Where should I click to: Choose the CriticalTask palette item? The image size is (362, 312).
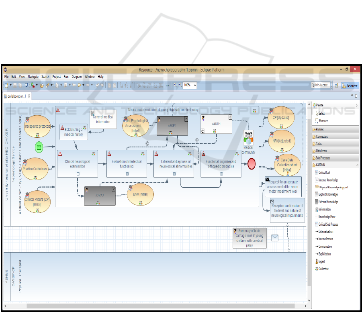point(327,173)
